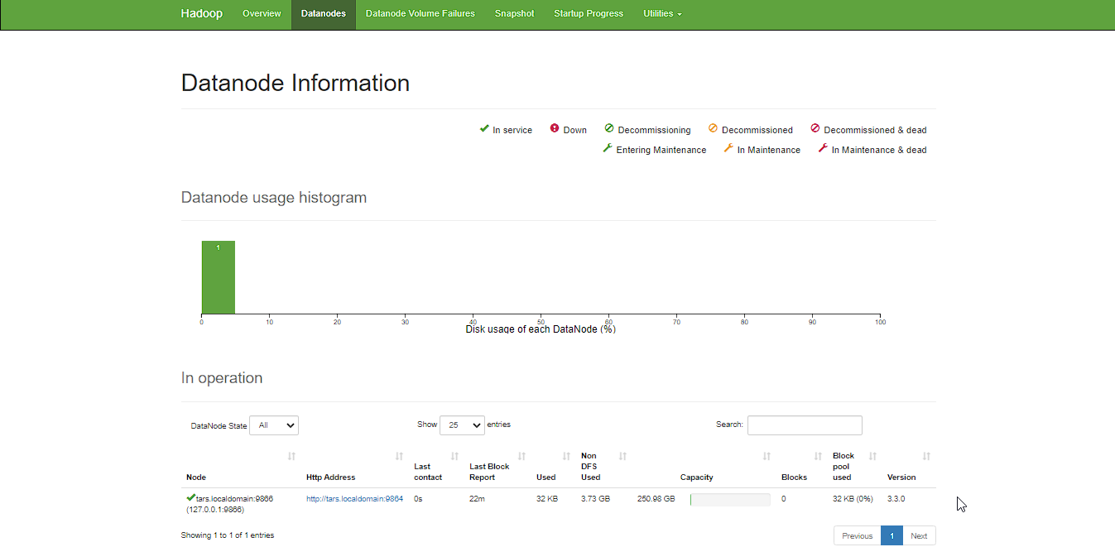
Task: Click the In service status icon
Action: tap(485, 129)
